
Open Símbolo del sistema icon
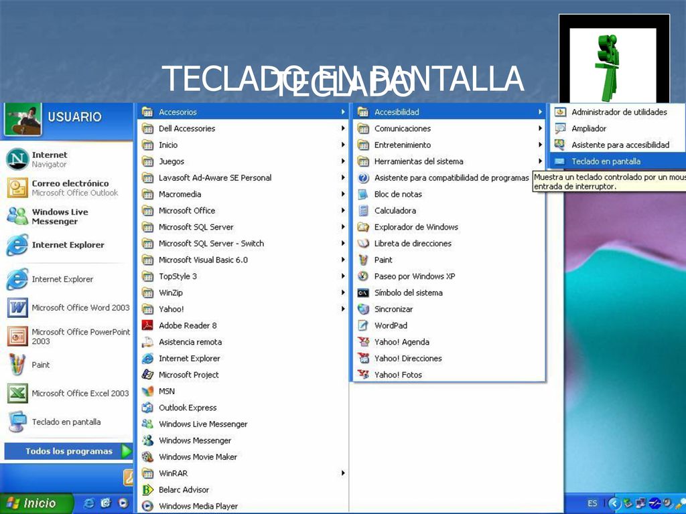coord(363,293)
